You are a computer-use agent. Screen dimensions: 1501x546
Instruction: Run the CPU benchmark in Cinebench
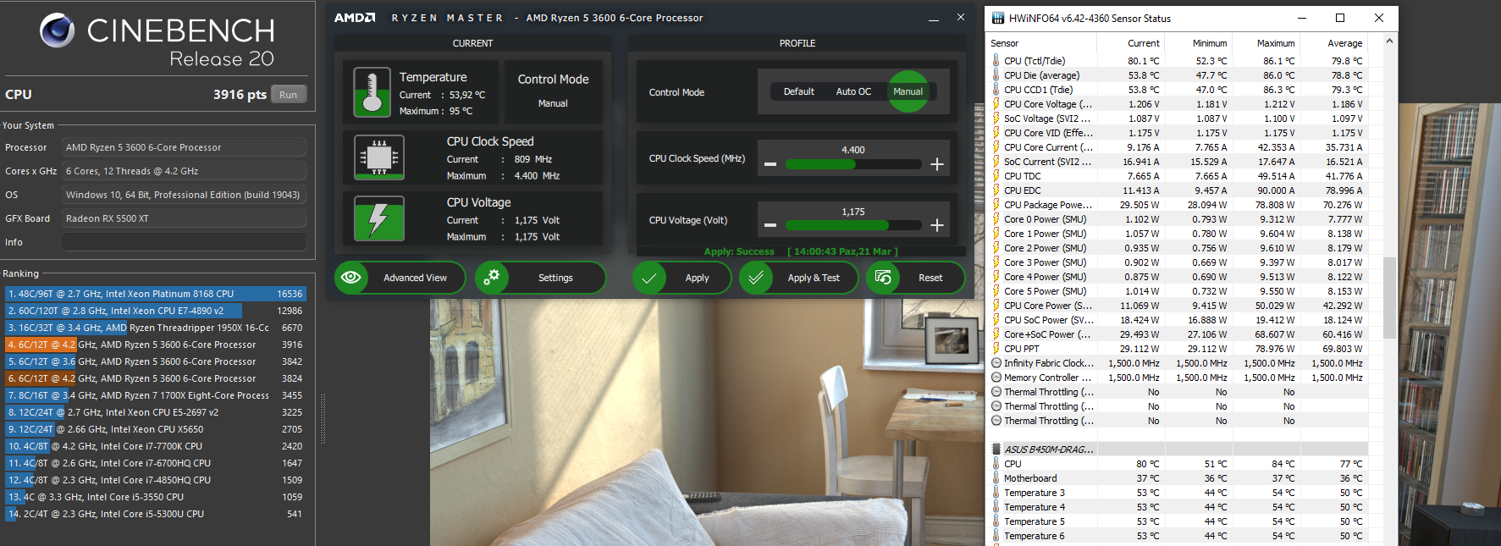289,95
